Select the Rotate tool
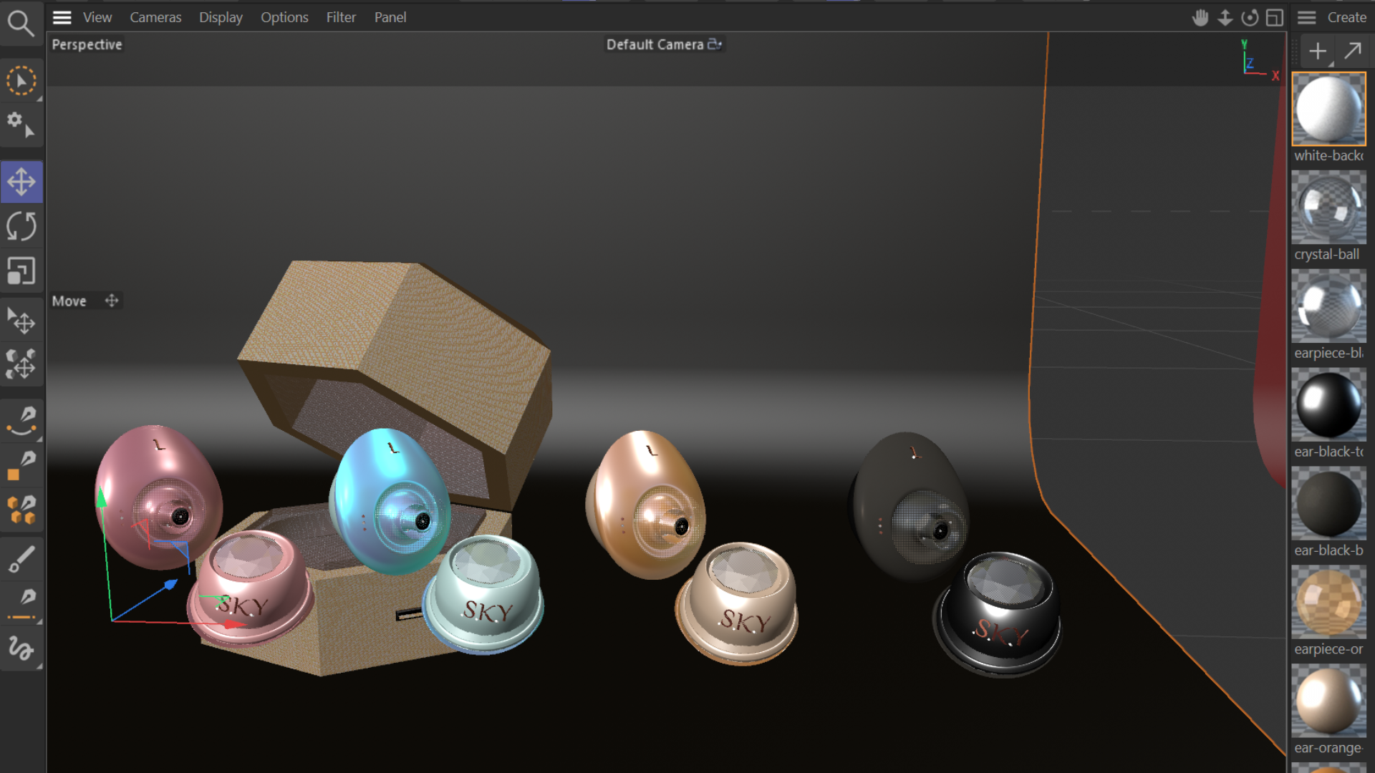 (x=21, y=226)
